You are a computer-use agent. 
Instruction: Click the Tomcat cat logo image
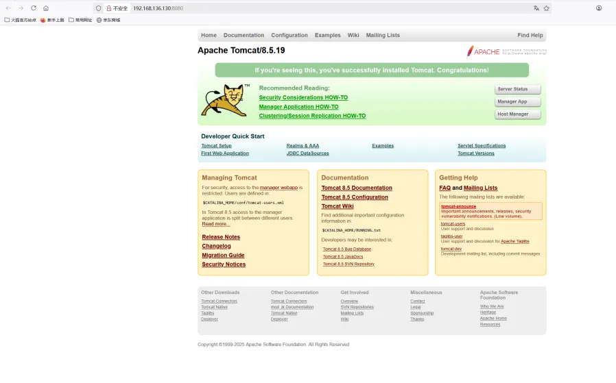click(225, 101)
